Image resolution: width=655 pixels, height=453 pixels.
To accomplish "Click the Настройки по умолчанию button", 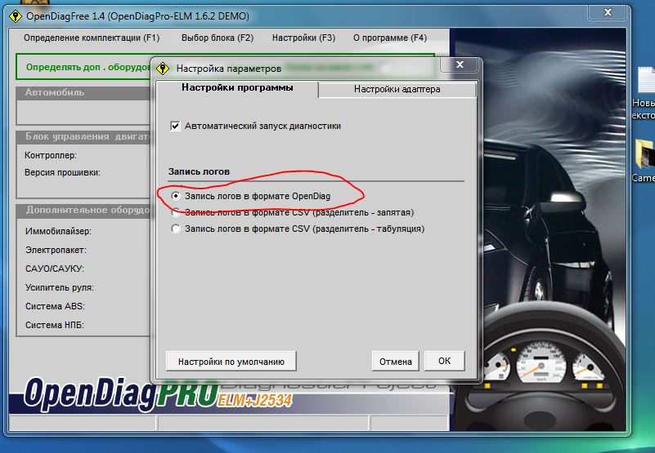I will [x=231, y=362].
